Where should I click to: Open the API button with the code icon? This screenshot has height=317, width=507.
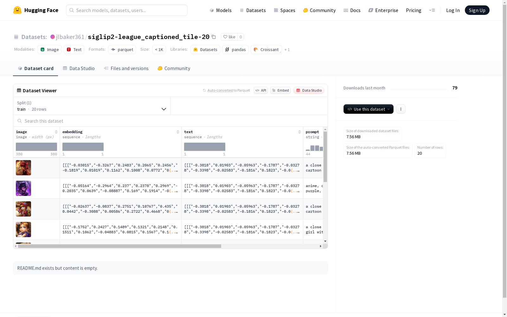261,90
